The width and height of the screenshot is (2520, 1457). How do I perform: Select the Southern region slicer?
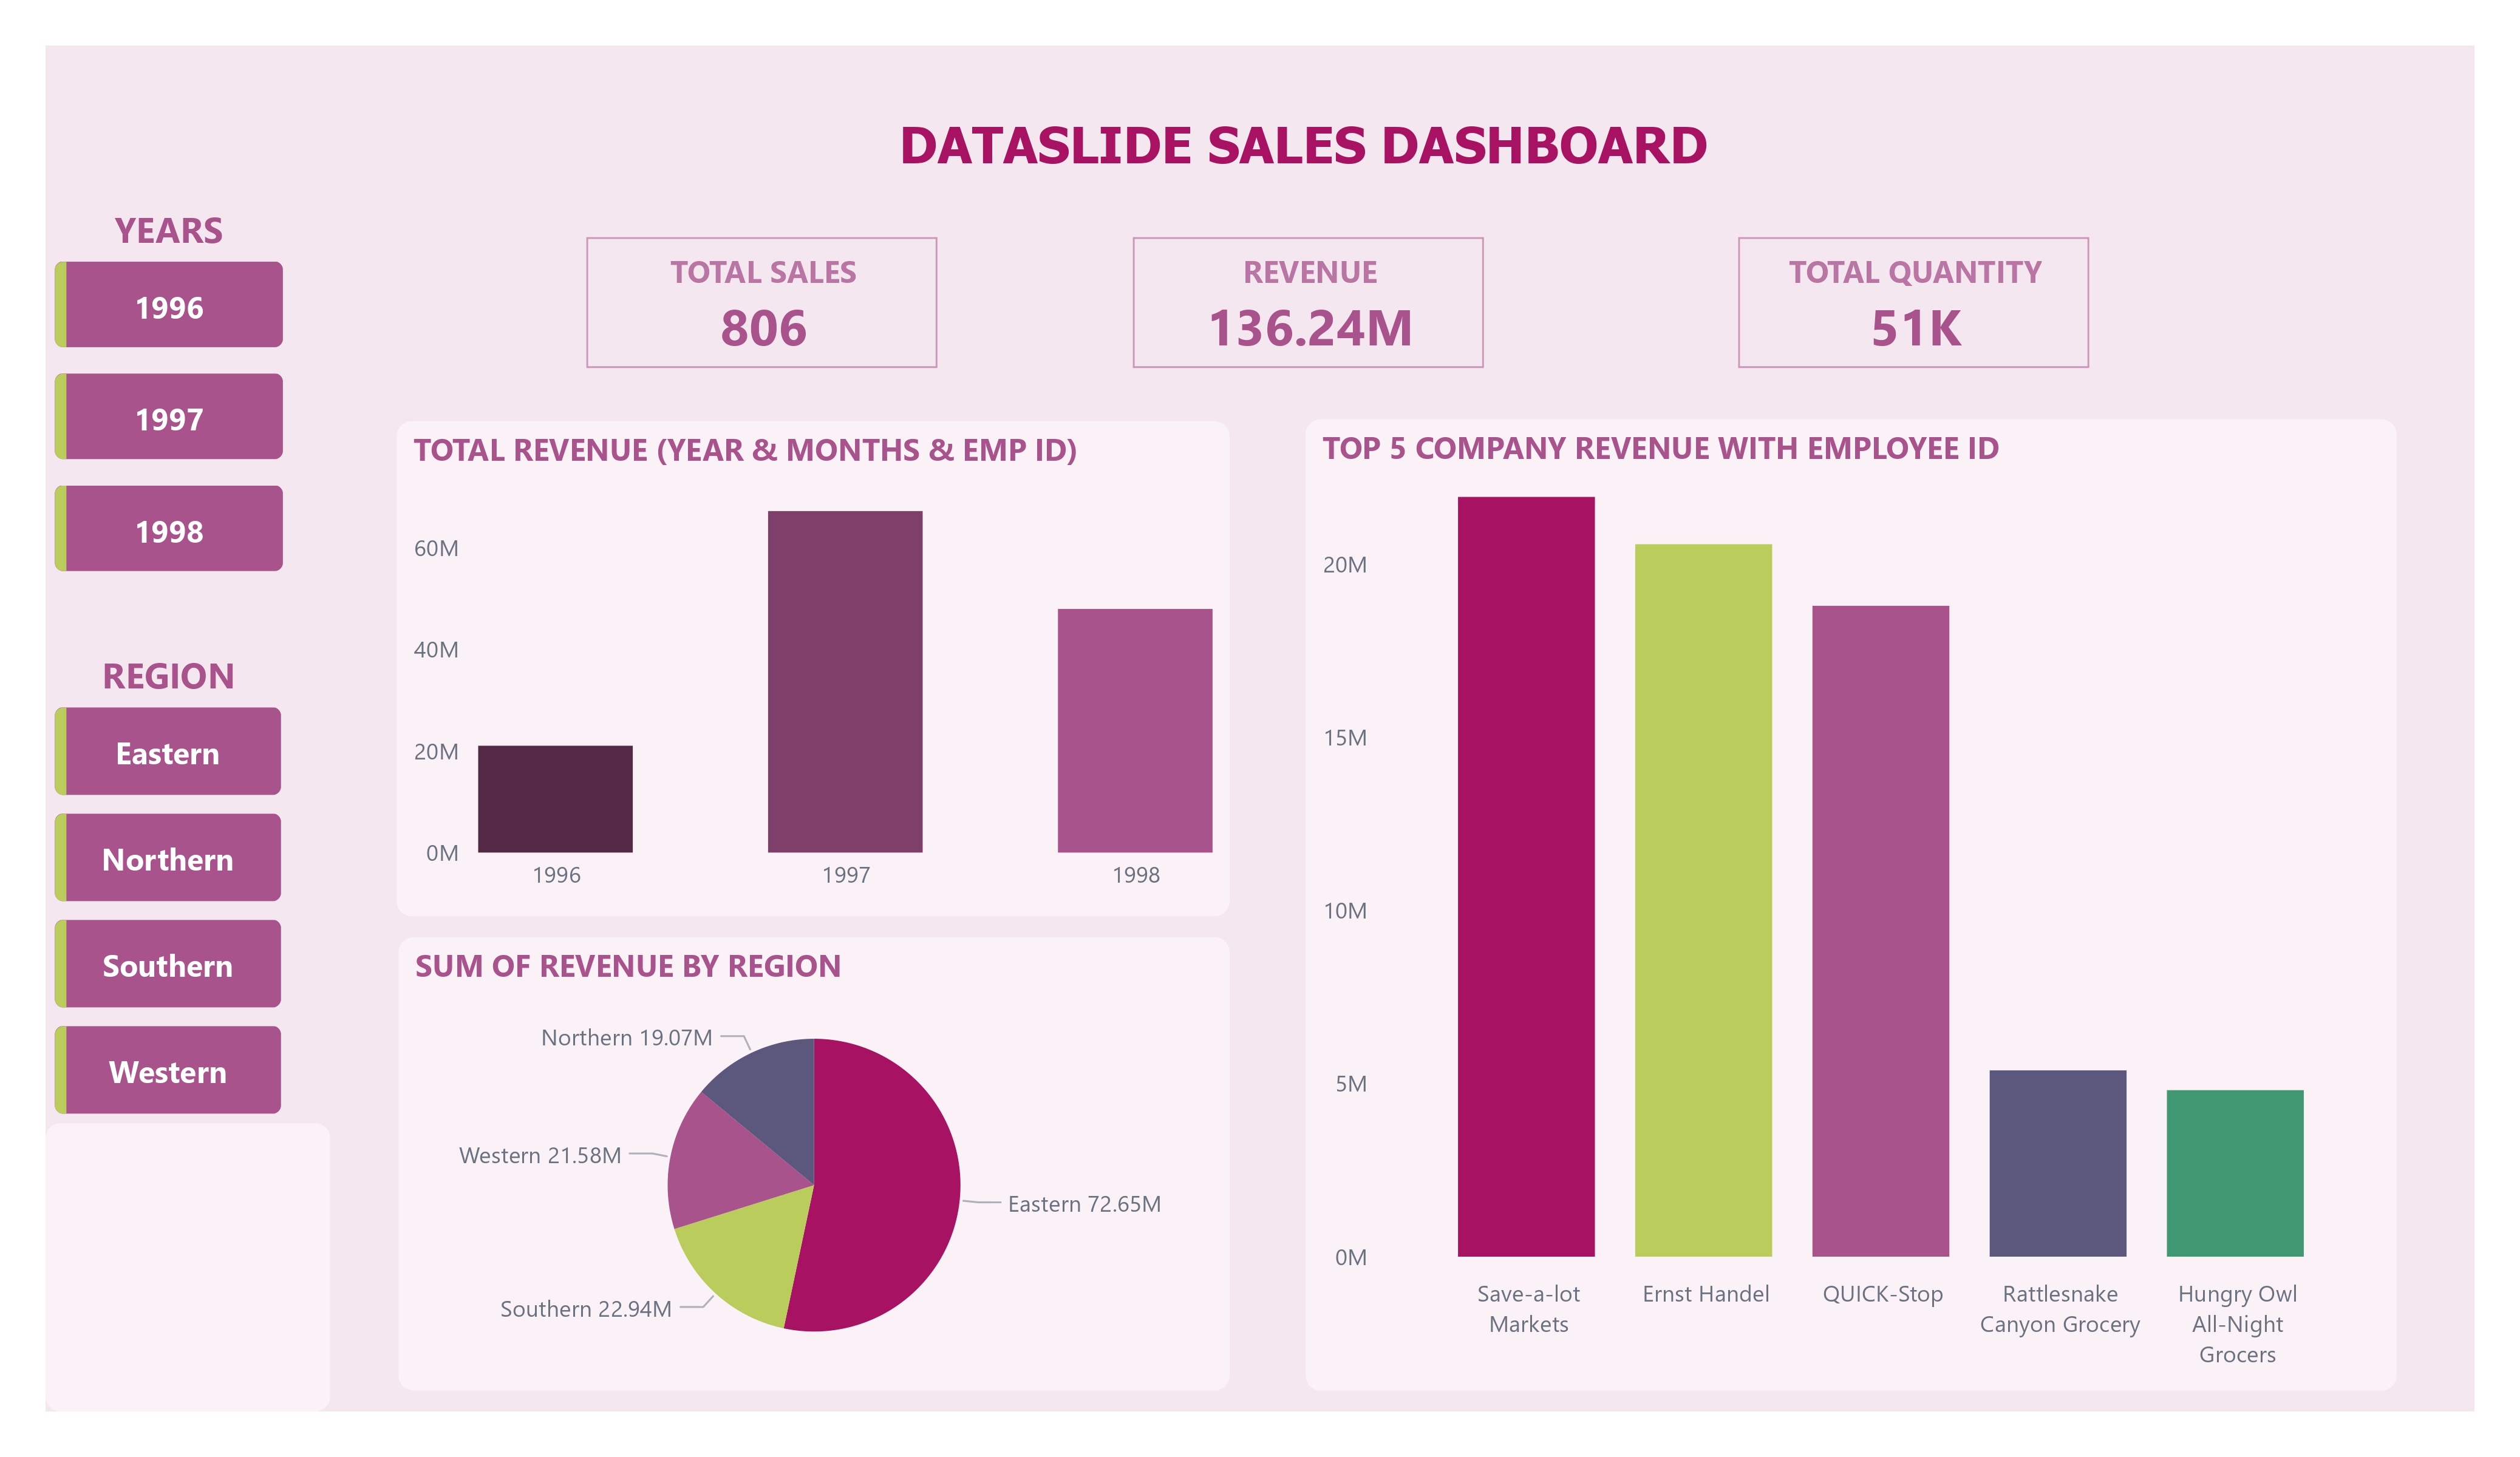[x=168, y=964]
